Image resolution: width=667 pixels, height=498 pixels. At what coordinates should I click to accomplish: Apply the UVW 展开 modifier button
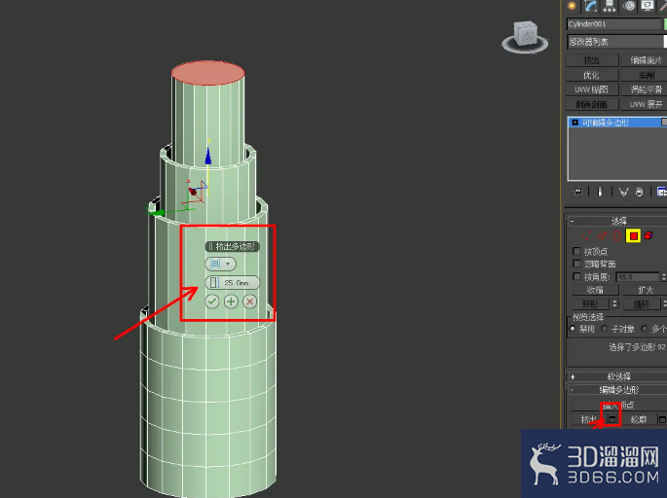644,104
